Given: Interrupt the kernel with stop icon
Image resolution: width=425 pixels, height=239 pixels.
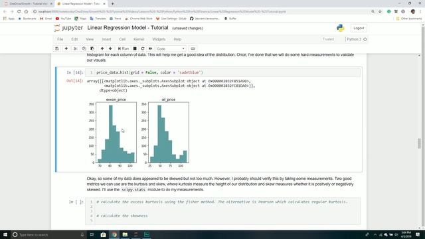Looking at the screenshot, I should pyautogui.click(x=135, y=48).
